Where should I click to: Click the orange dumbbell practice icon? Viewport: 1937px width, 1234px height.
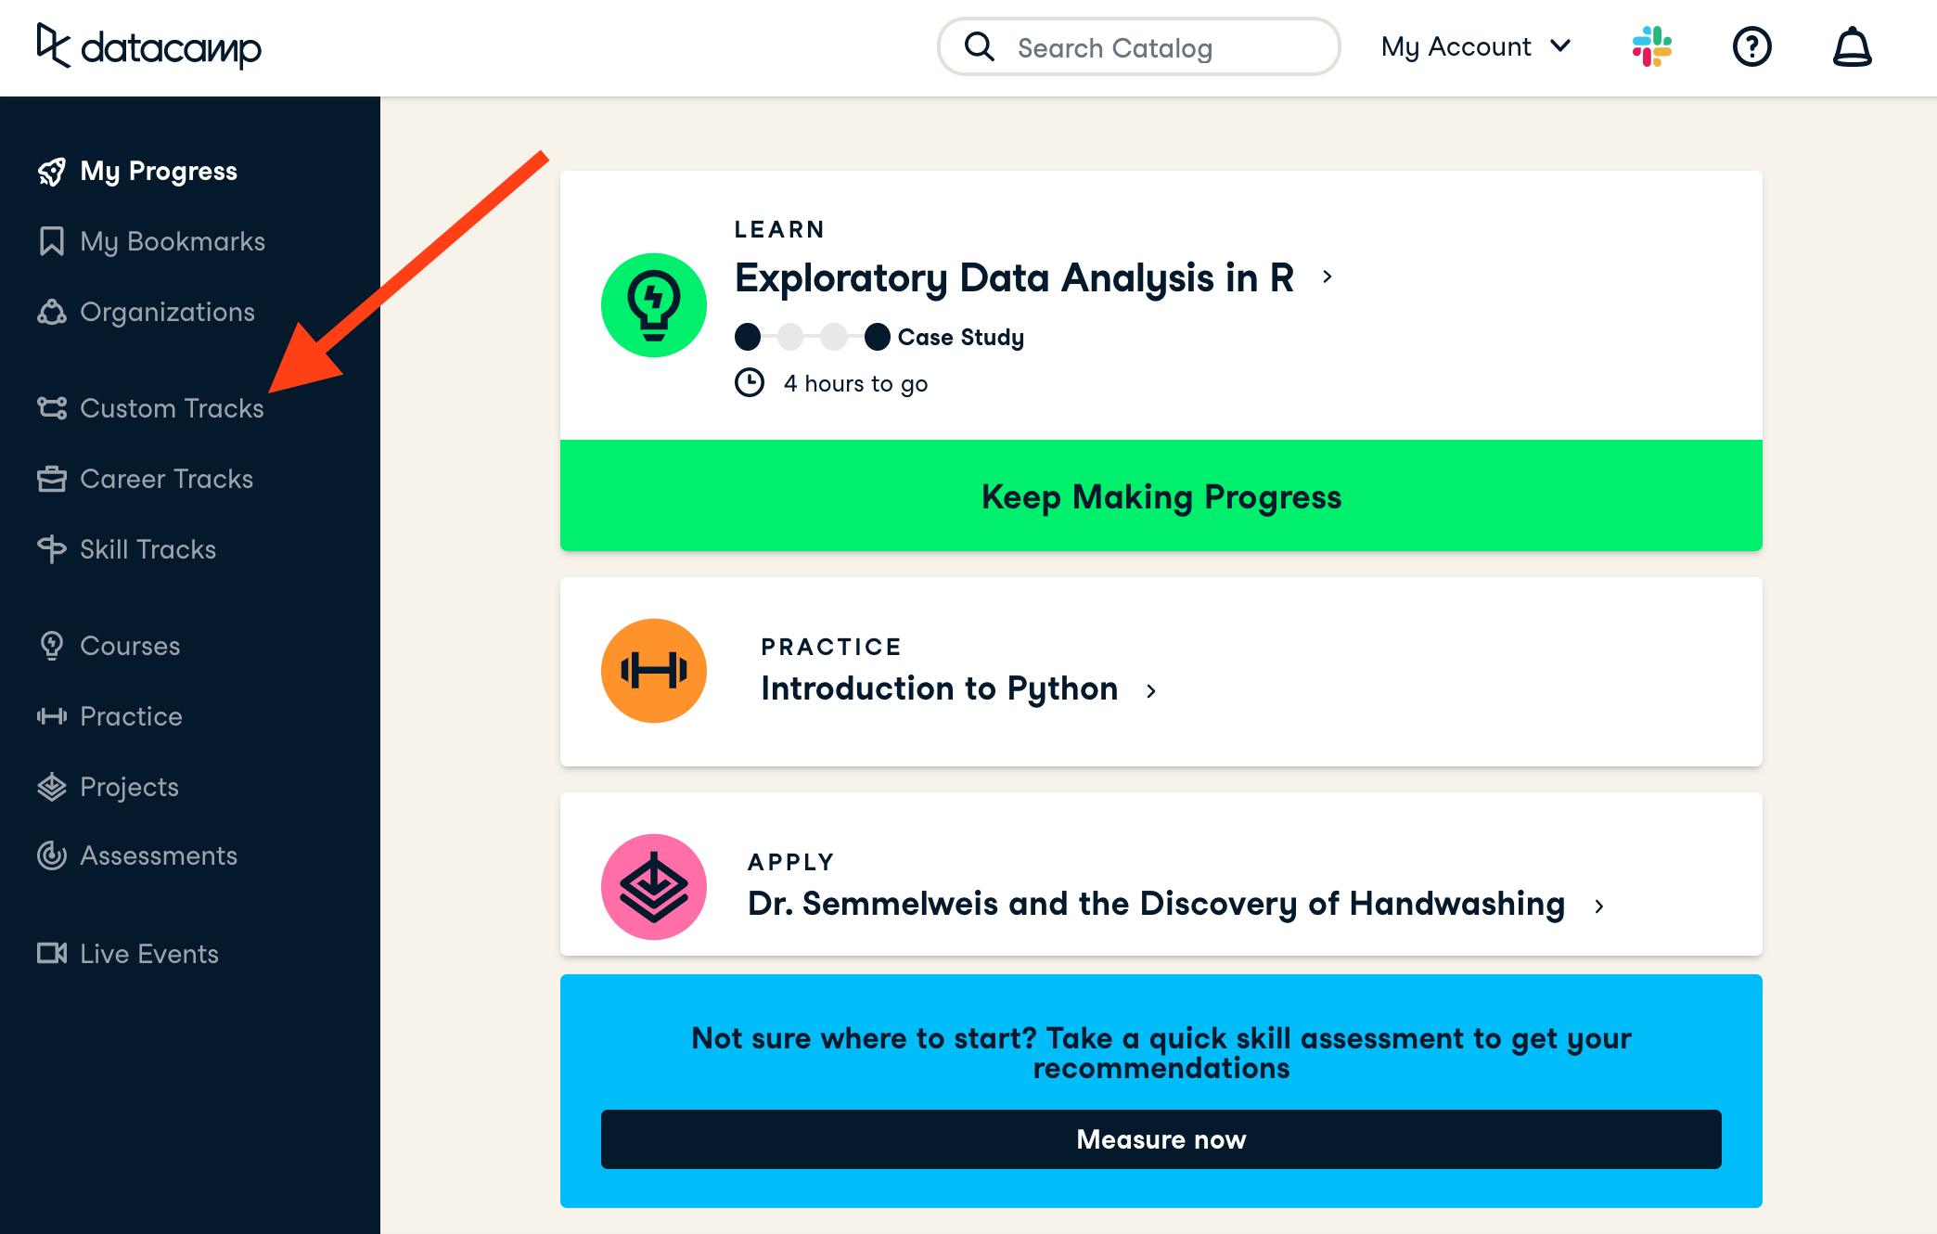(x=654, y=671)
